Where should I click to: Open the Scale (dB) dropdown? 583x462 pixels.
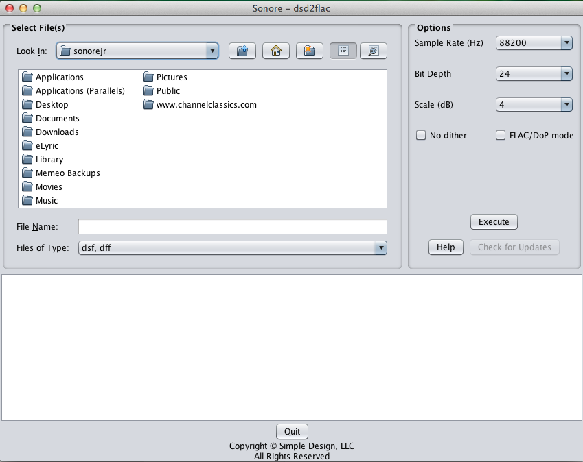pos(534,104)
